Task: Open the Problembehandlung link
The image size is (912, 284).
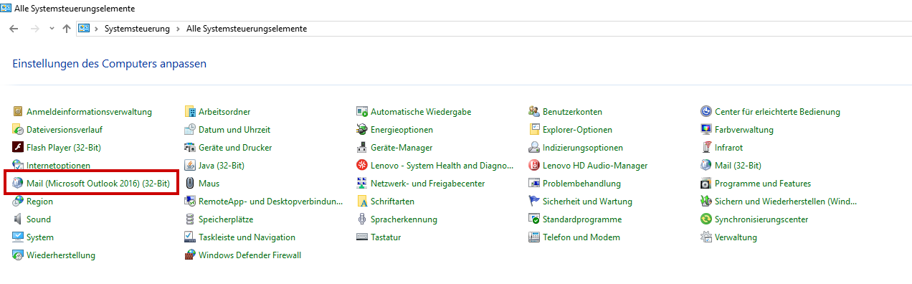Action: coord(581,184)
